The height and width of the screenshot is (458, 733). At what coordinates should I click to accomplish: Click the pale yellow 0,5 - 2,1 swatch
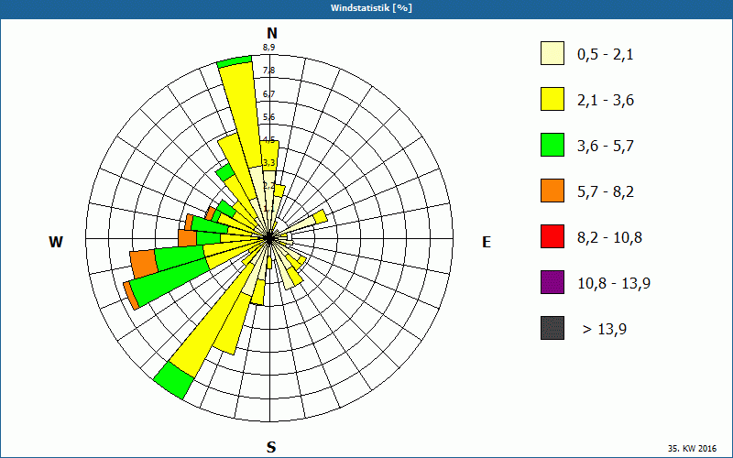(552, 53)
